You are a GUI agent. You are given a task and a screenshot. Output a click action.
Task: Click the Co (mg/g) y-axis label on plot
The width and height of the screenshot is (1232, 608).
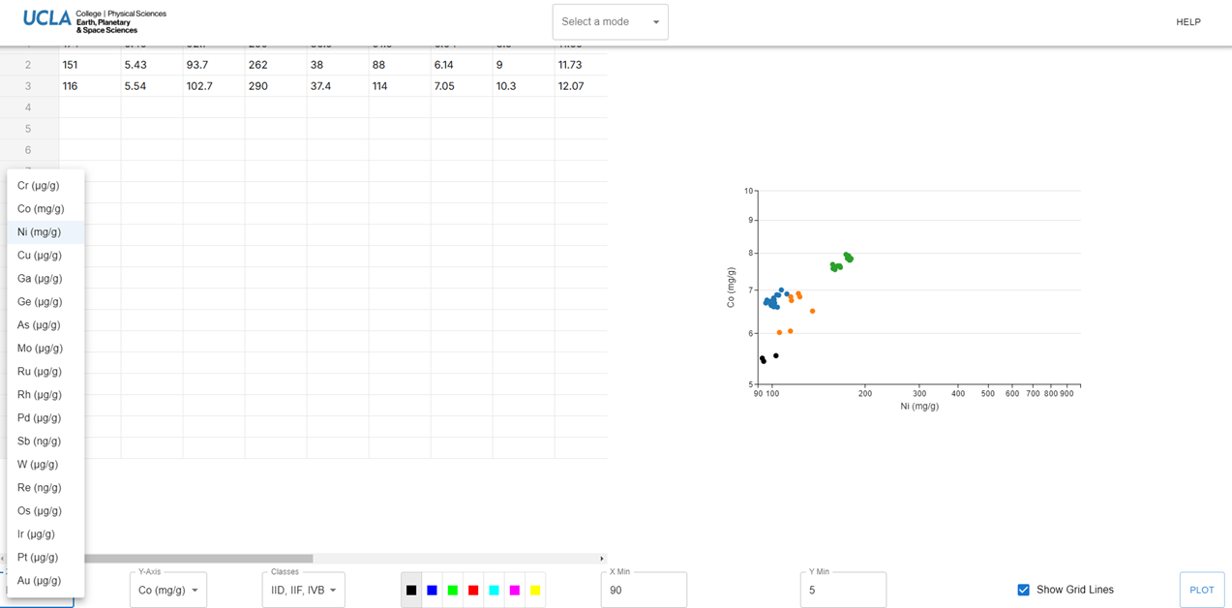coord(731,288)
